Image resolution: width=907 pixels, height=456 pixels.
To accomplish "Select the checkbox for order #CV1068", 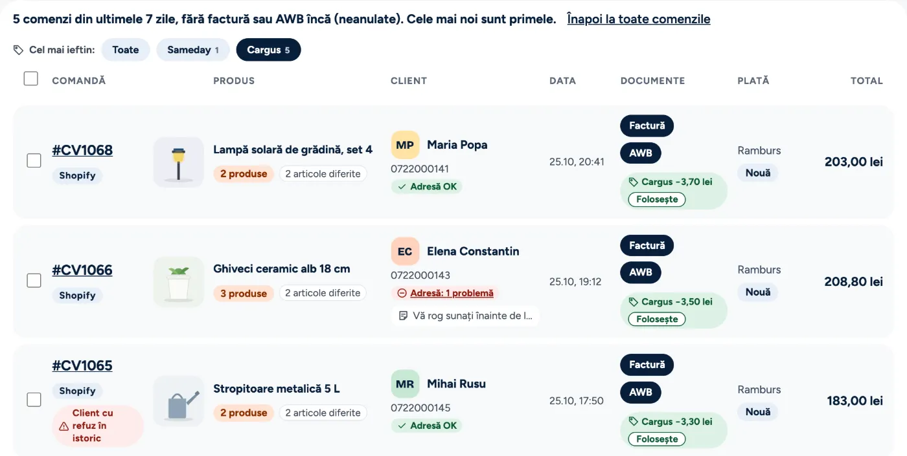I will [34, 160].
